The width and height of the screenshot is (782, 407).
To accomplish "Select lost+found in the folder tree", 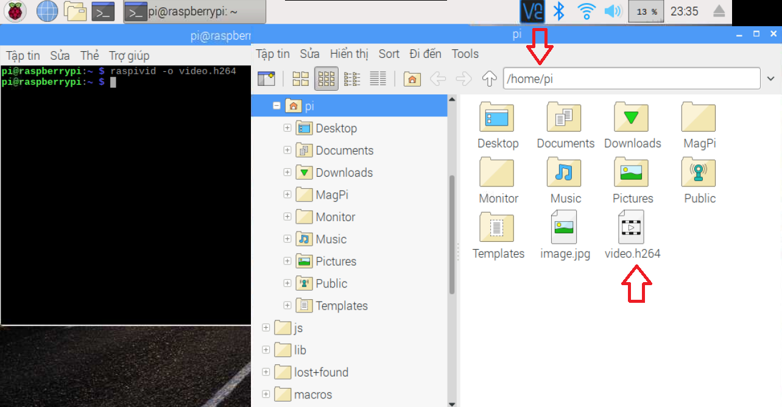I will 311,372.
